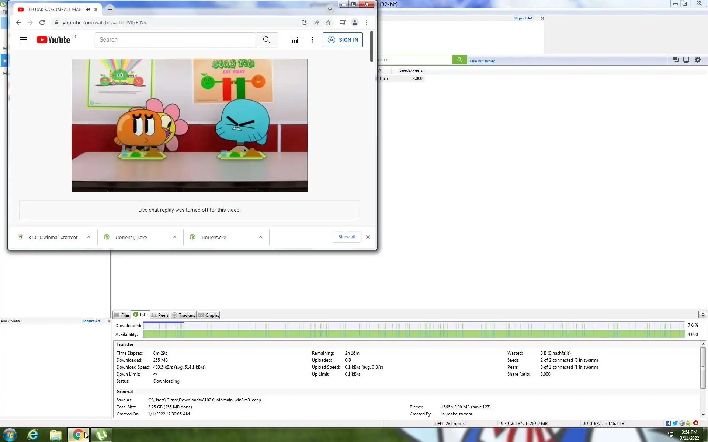The image size is (708, 442).
Task: Open uTorrent remote screen icon
Action: (686, 60)
